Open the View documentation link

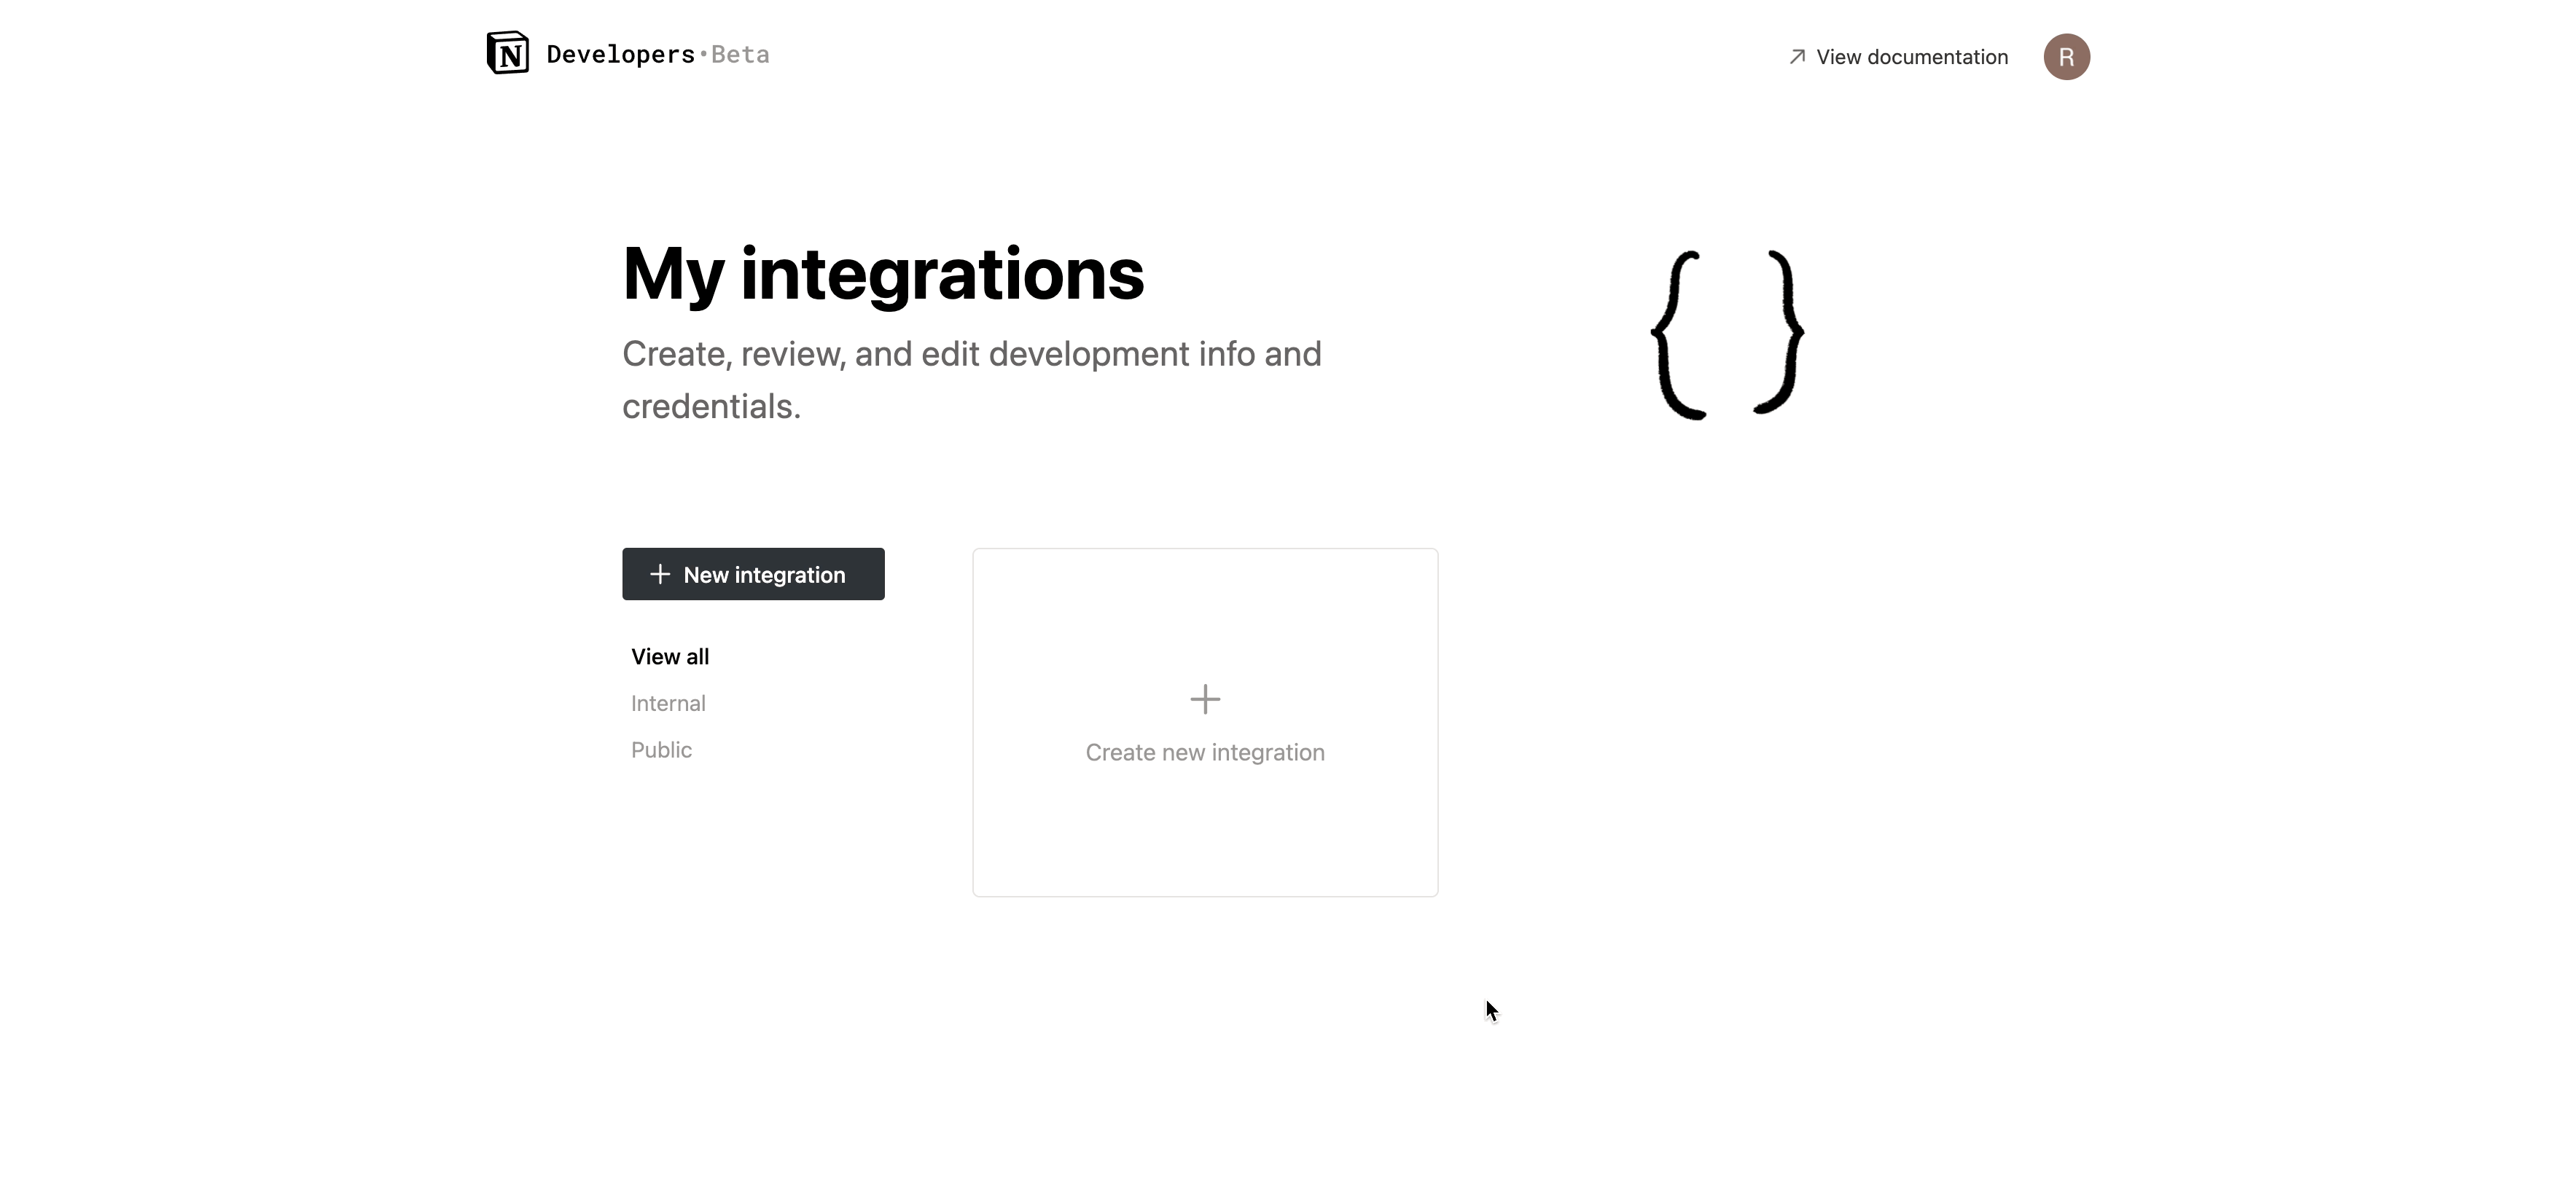click(x=1911, y=57)
